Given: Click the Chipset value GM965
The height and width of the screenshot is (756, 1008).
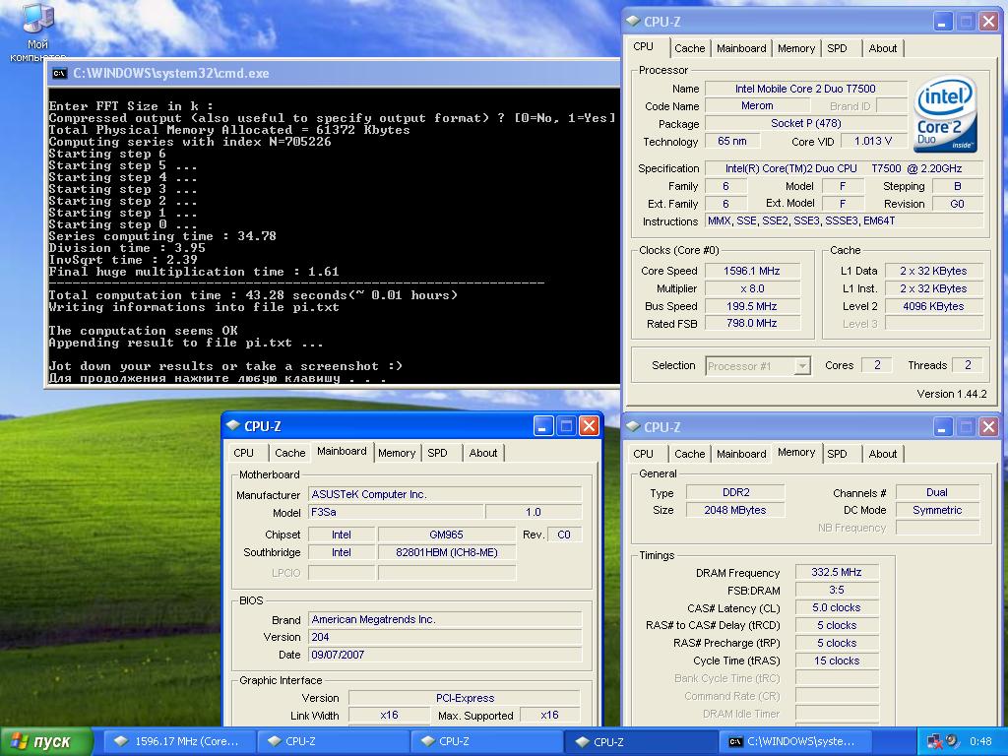Looking at the screenshot, I should [x=446, y=535].
